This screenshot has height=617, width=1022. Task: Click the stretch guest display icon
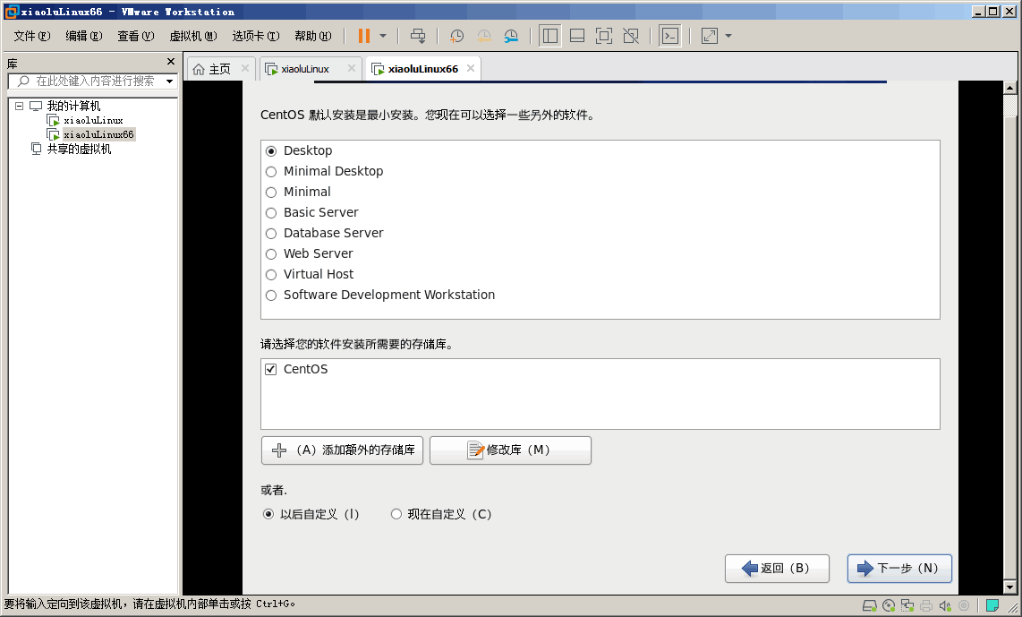(x=709, y=36)
